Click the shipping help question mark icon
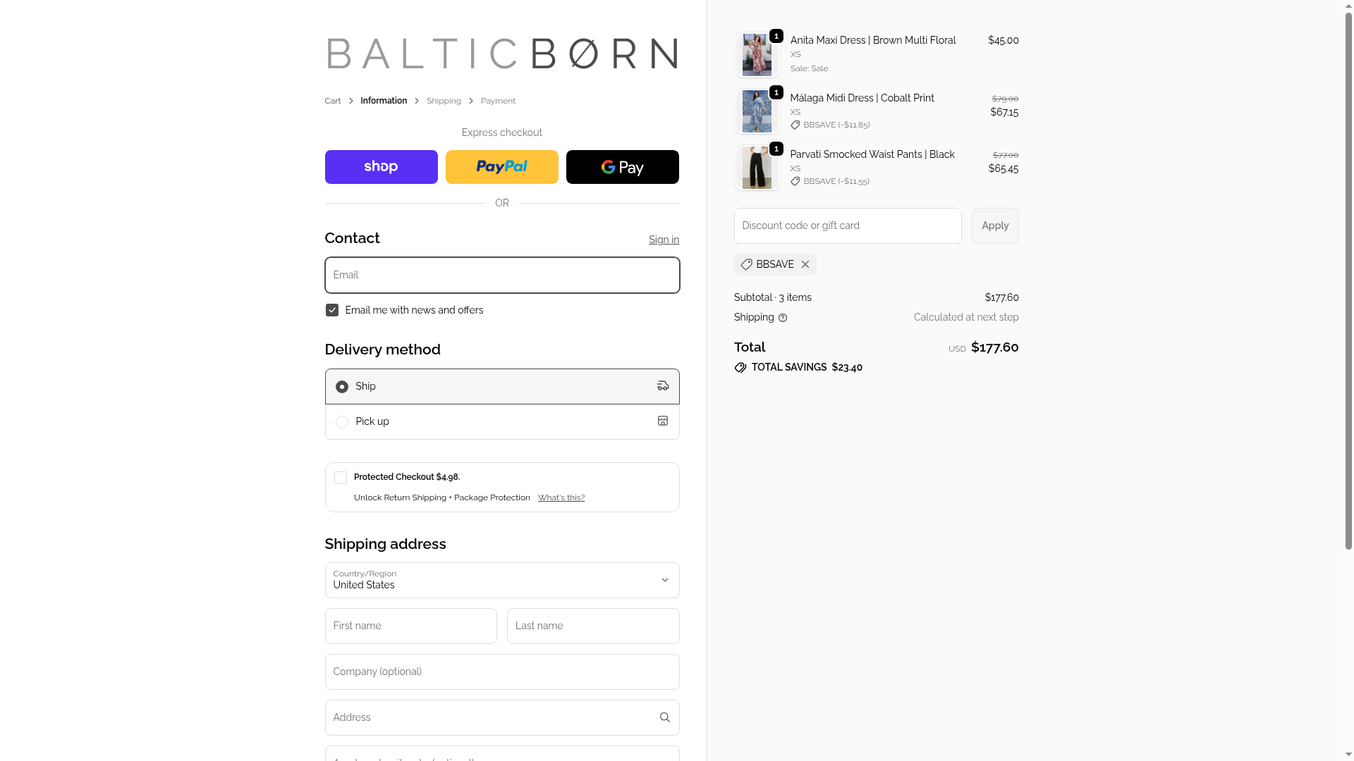The height and width of the screenshot is (761, 1354). pos(783,318)
